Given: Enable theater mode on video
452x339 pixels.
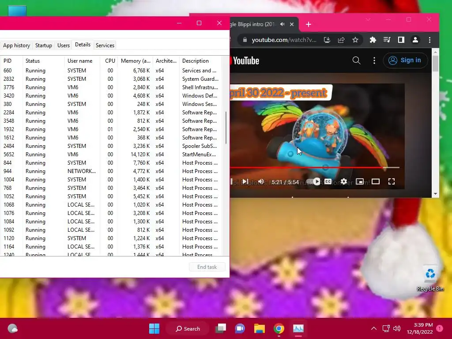Looking at the screenshot, I should pos(375,181).
